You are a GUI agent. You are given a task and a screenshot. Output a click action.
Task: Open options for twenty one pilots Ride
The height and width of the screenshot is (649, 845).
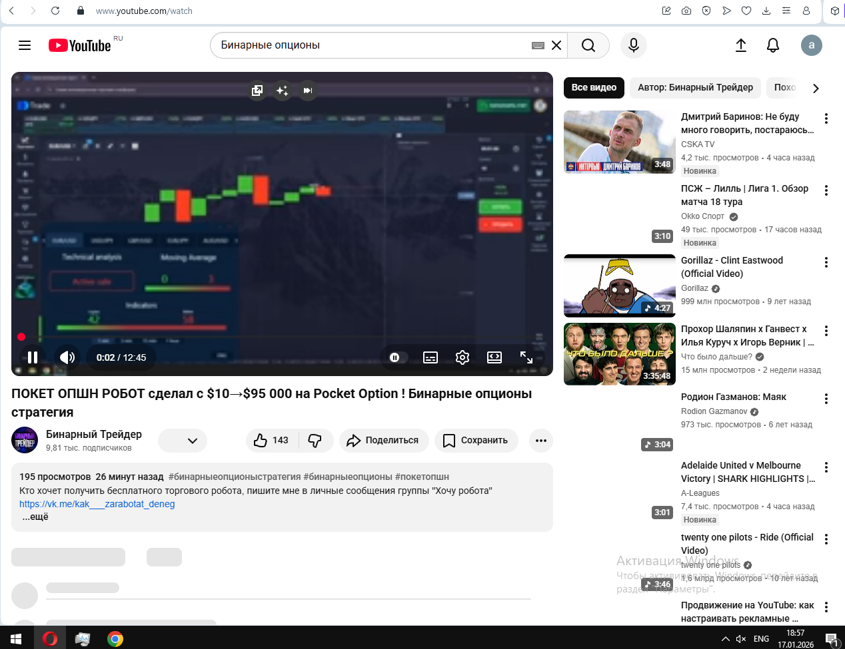(x=826, y=539)
